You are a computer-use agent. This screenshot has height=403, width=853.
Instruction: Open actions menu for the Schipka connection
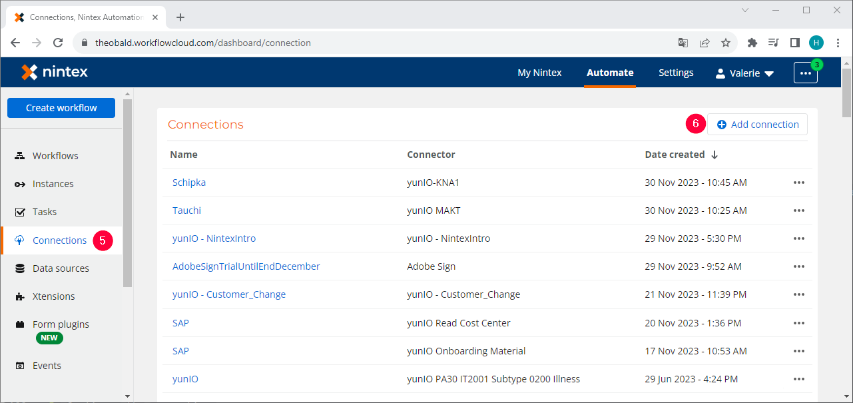pyautogui.click(x=798, y=182)
